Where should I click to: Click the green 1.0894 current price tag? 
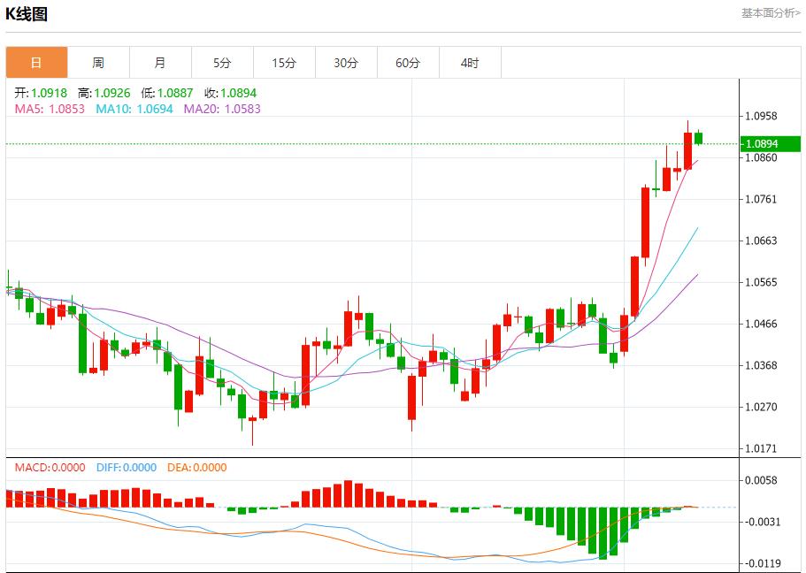point(771,144)
